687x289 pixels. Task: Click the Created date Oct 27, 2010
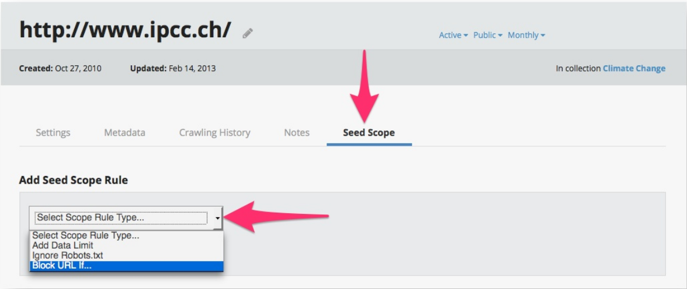point(78,68)
